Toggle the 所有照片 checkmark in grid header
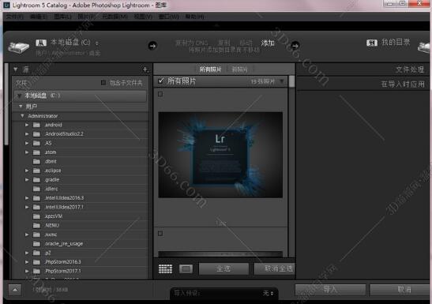432x304 pixels. [161, 81]
